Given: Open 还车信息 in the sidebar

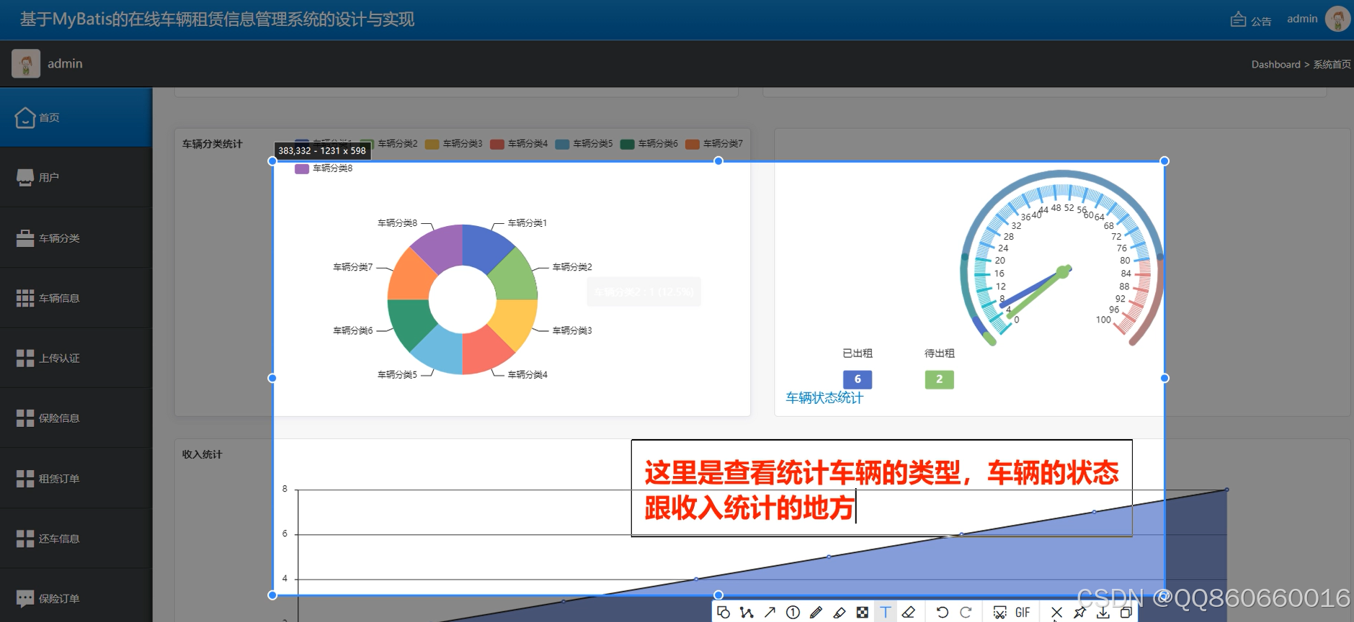Looking at the screenshot, I should click(76, 538).
